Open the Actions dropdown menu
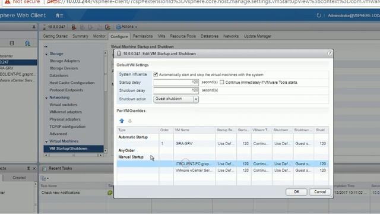 [x=126, y=27]
